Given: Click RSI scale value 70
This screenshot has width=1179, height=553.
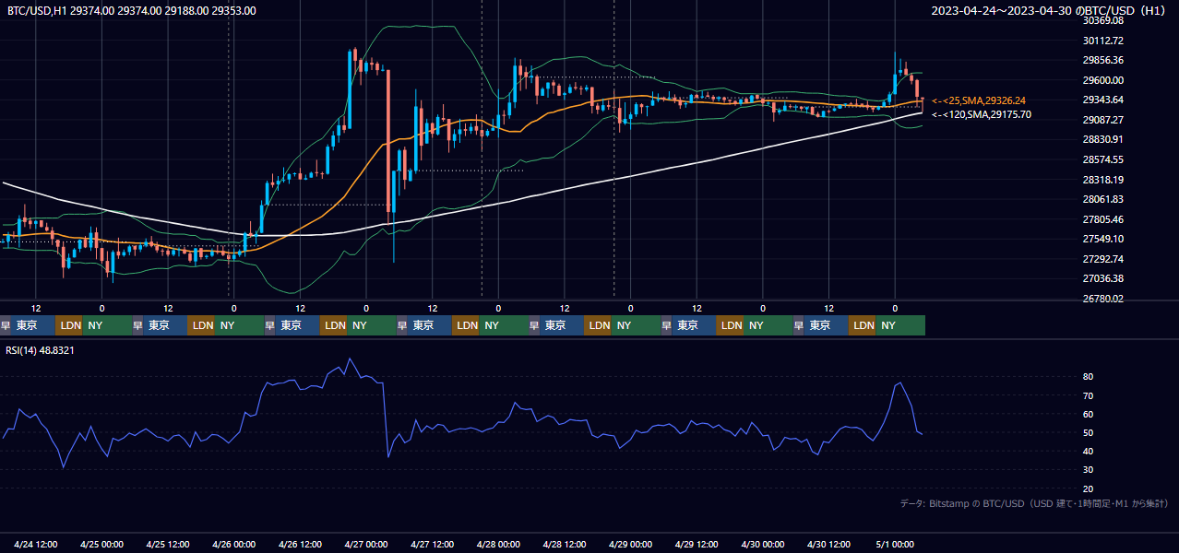Looking at the screenshot, I should (1089, 395).
